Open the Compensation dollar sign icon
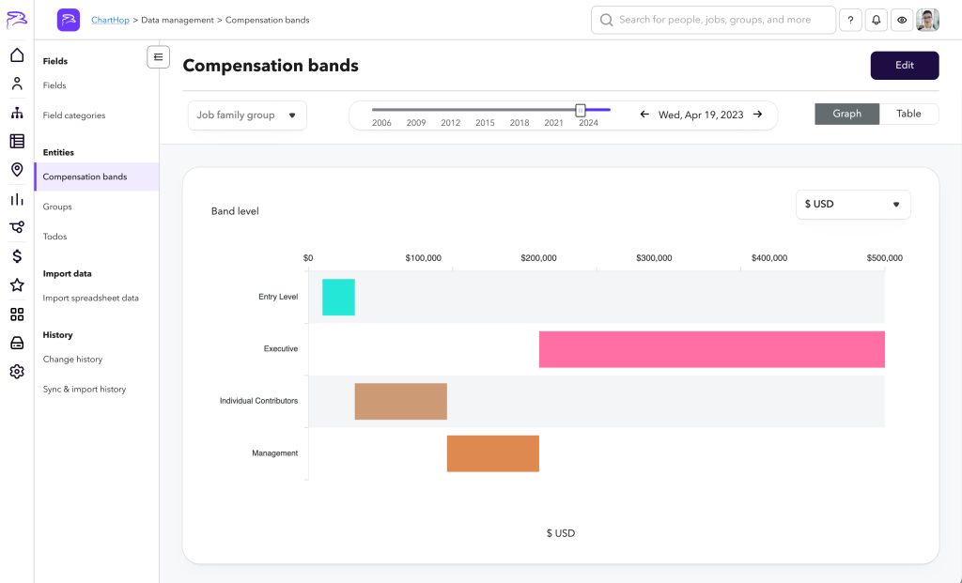 (17, 256)
